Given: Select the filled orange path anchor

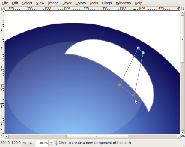Looking at the screenshot, I should 119,85.
